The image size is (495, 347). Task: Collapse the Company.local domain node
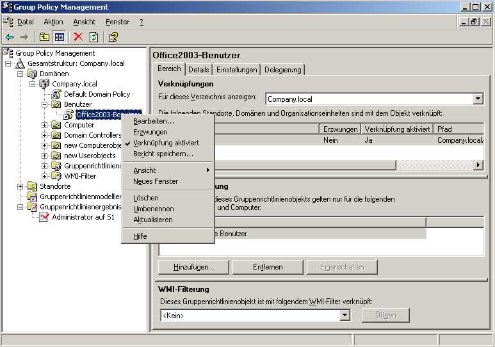32,85
